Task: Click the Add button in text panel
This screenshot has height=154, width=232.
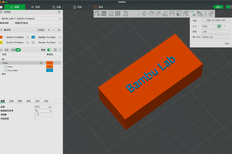Action: coord(227,44)
